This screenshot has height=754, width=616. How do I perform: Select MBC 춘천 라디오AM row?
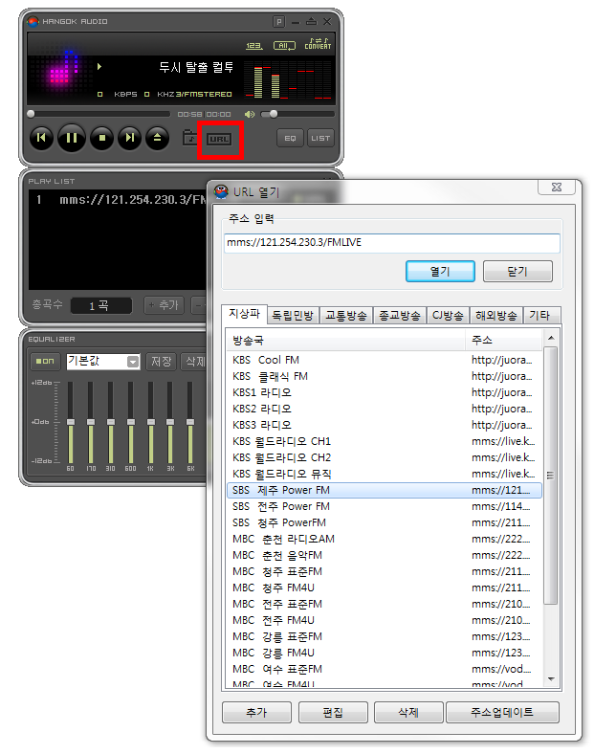coord(385,539)
